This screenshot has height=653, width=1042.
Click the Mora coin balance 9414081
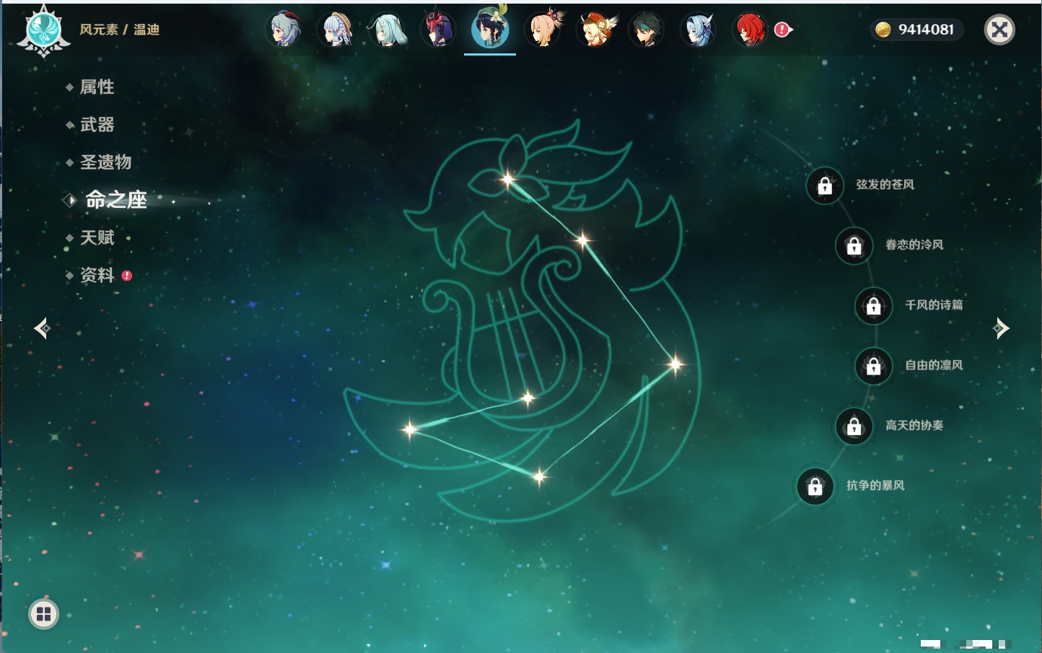(x=916, y=30)
